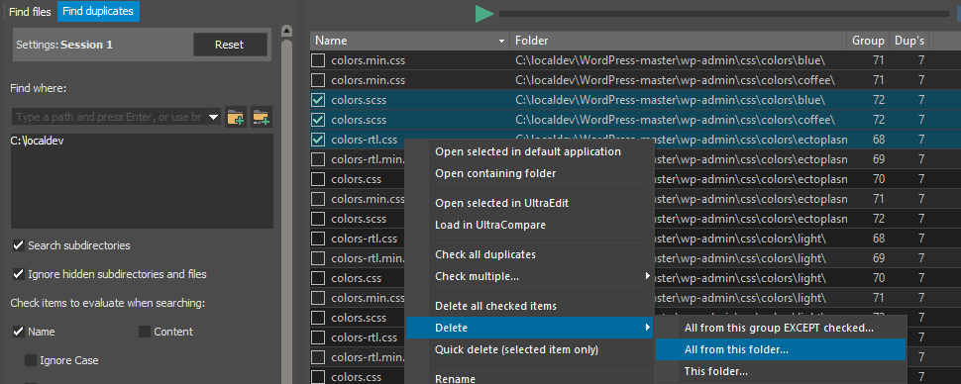Focus the Type a path input field
This screenshot has width=961, height=384.
coord(110,117)
